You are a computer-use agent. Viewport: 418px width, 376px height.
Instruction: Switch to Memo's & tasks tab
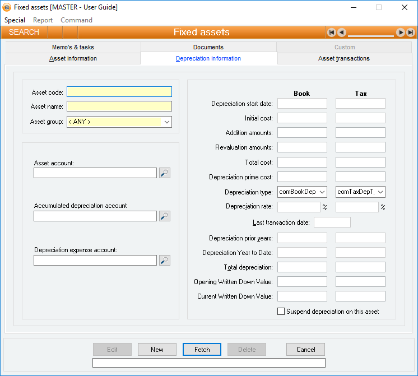click(73, 48)
